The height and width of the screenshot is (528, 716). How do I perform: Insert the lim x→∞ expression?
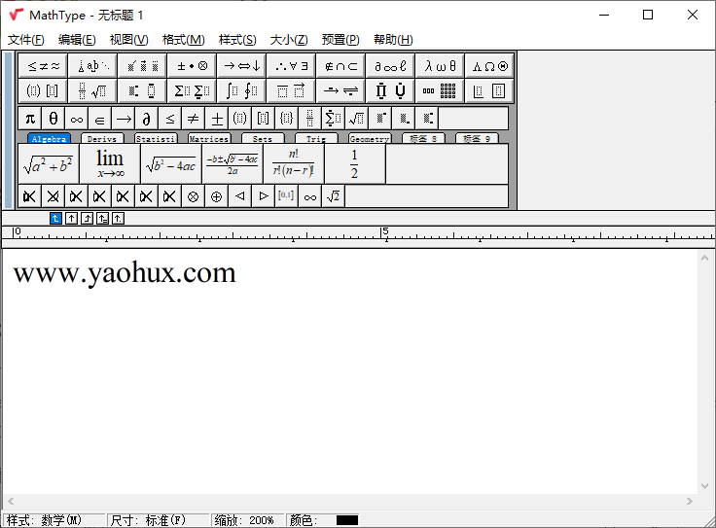(109, 163)
